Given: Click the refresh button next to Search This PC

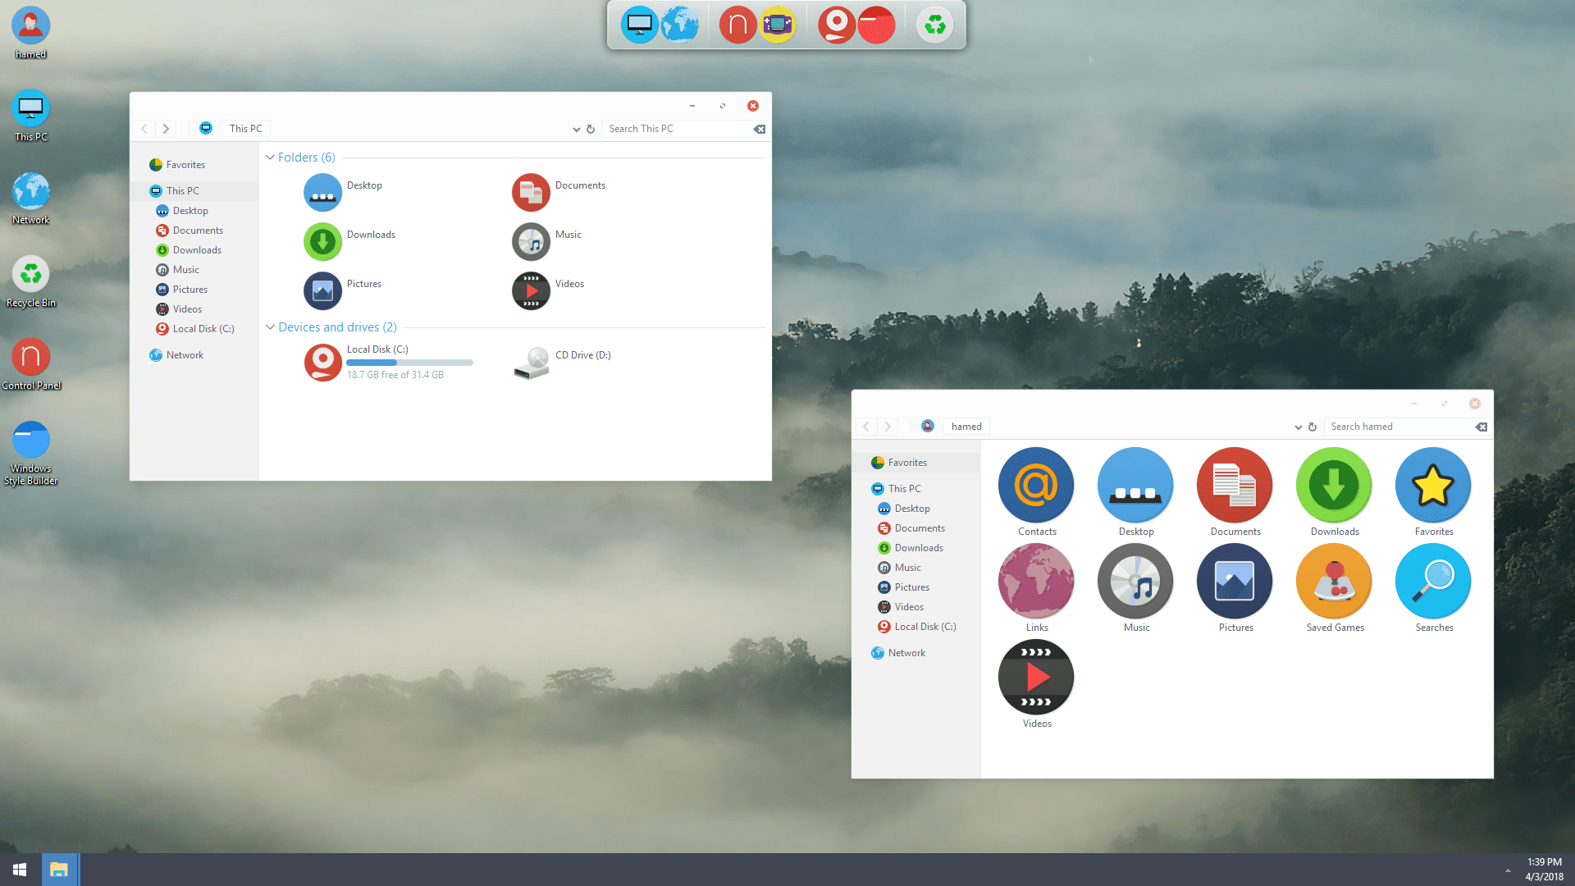Looking at the screenshot, I should tap(591, 129).
